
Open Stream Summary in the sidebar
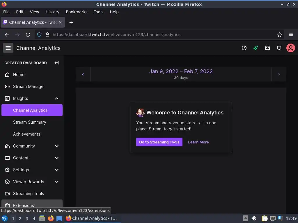coord(32,122)
